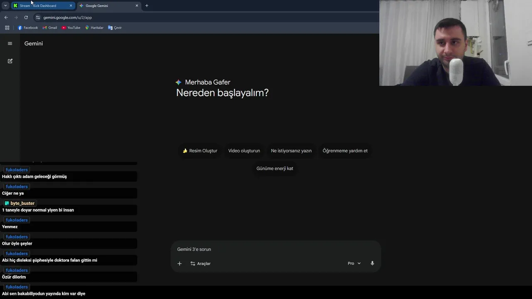
Task: Focus the 'Gemini 3'e sorun' prompt field
Action: (x=275, y=249)
